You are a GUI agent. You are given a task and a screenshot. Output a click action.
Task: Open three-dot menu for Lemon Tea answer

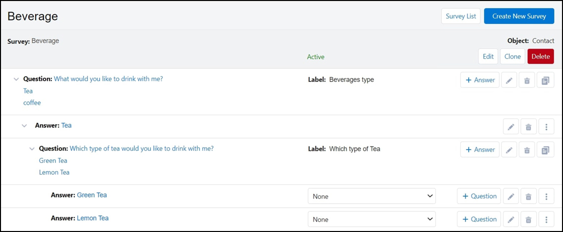(546, 219)
